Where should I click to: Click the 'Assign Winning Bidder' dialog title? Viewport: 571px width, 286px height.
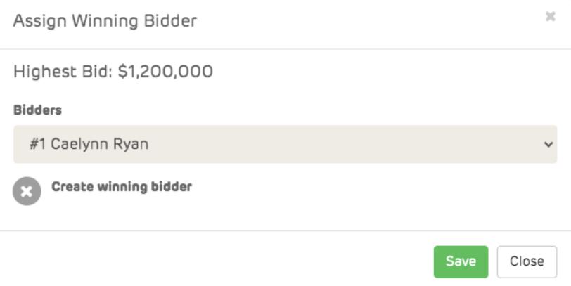(105, 21)
